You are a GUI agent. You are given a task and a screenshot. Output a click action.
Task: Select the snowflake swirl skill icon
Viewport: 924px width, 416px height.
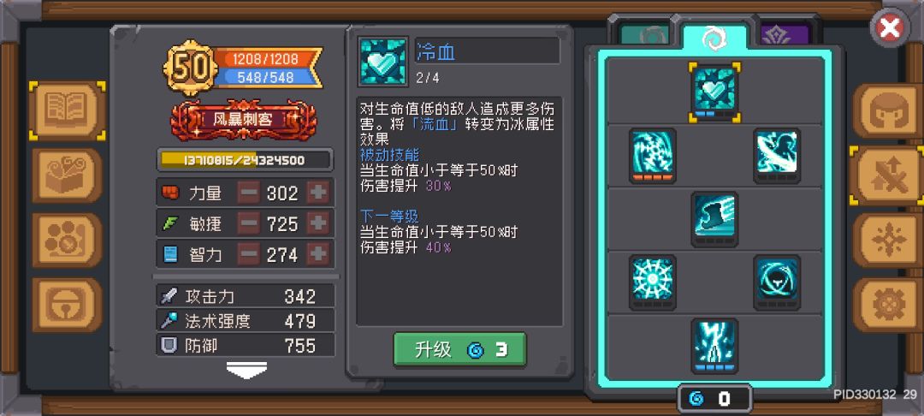[x=652, y=156]
